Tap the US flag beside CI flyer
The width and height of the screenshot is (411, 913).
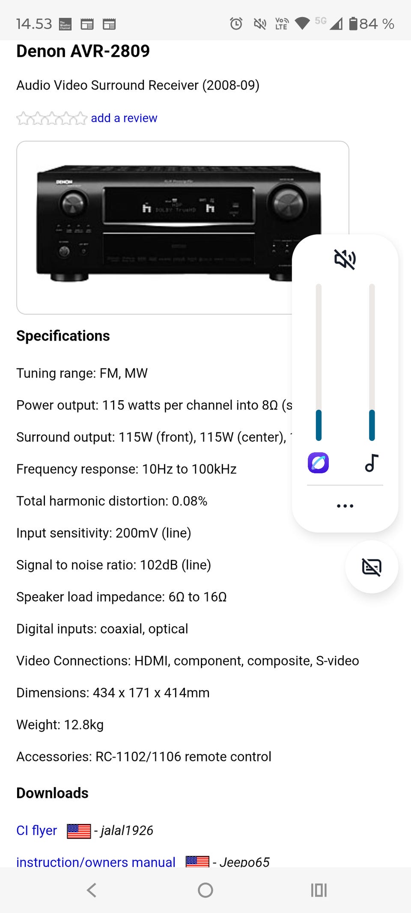pos(79,831)
